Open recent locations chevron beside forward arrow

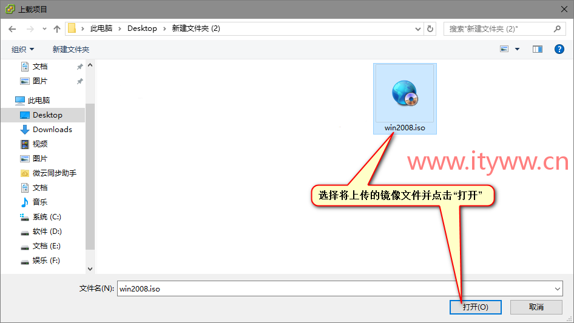(44, 28)
